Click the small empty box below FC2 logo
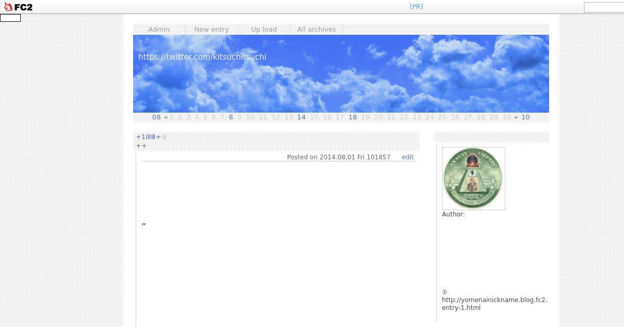 coord(10,18)
